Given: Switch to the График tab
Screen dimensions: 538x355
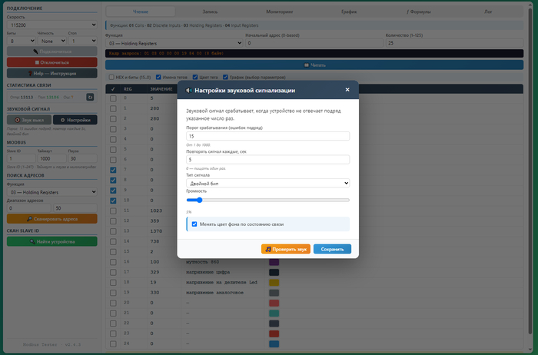Looking at the screenshot, I should click(x=349, y=12).
